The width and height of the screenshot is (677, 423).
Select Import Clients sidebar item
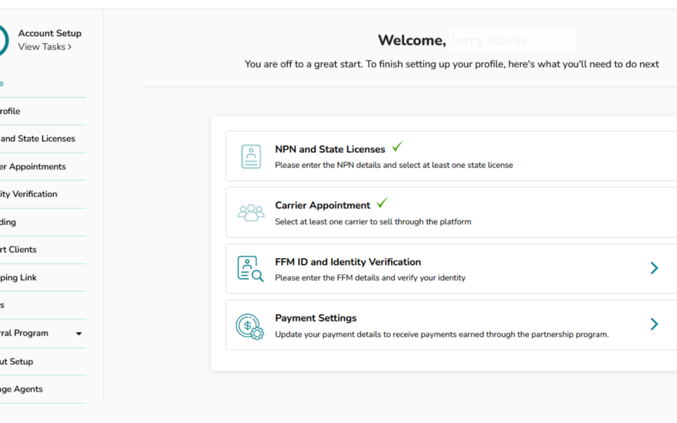coord(18,249)
